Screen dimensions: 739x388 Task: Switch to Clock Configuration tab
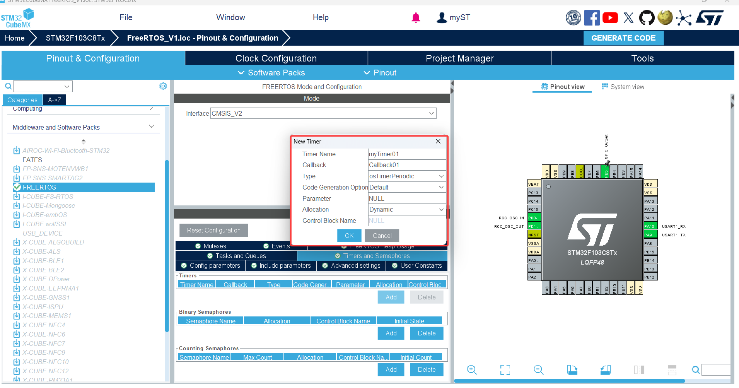[x=276, y=58]
